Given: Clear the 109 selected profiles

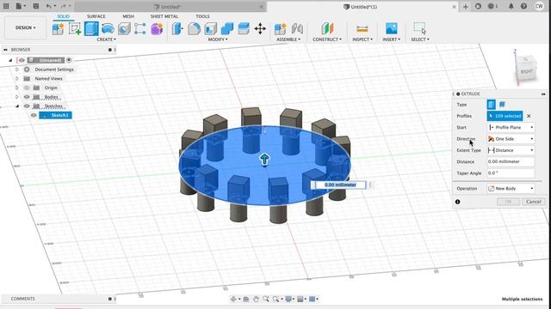Looking at the screenshot, I should pos(529,116).
